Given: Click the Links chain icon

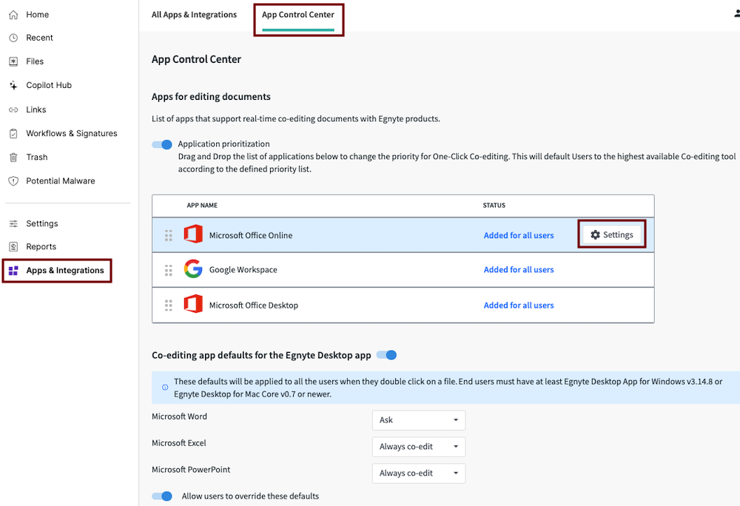Looking at the screenshot, I should [13, 109].
